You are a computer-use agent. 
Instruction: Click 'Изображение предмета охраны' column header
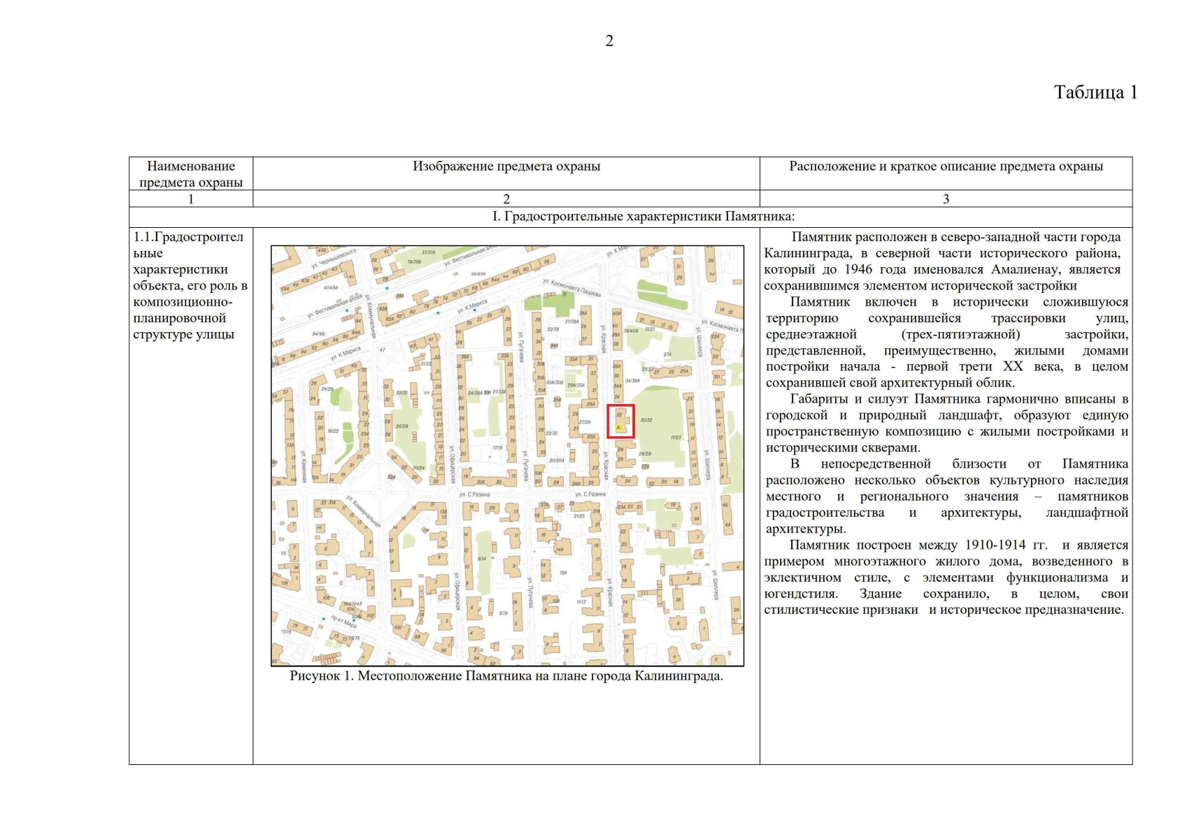click(506, 166)
